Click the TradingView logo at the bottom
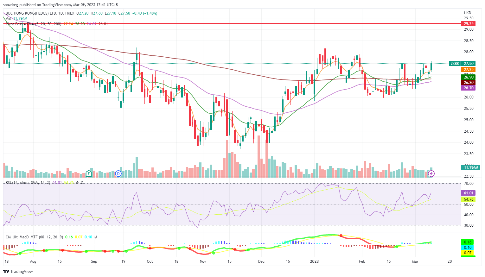Viewport: 485px width, 277px height. (18, 271)
